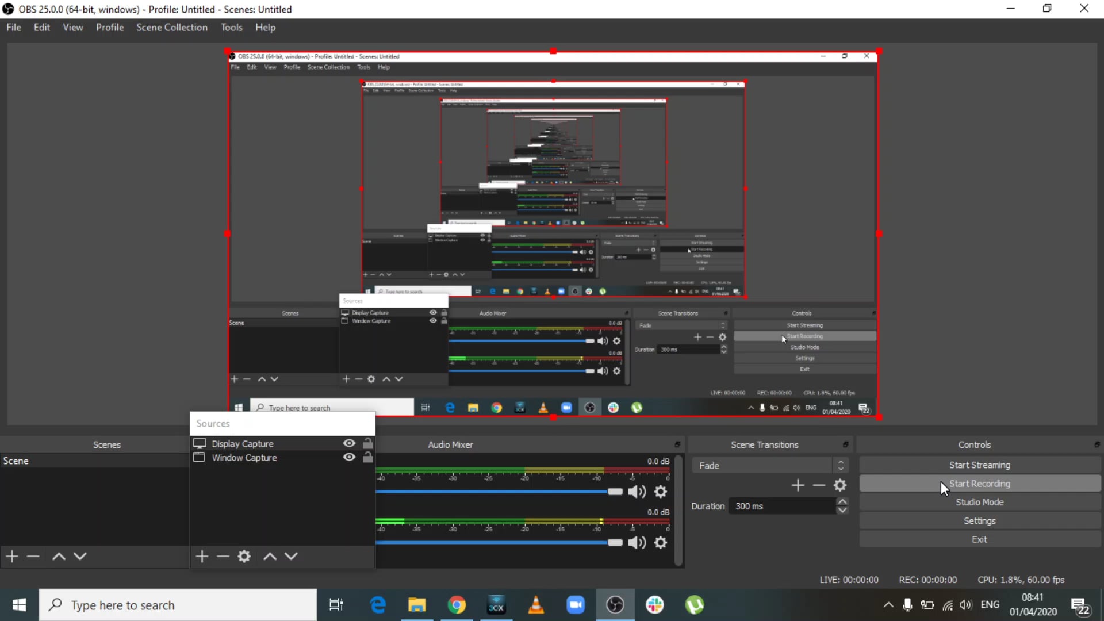
Task: Open transition properties gear icon
Action: [x=840, y=485]
